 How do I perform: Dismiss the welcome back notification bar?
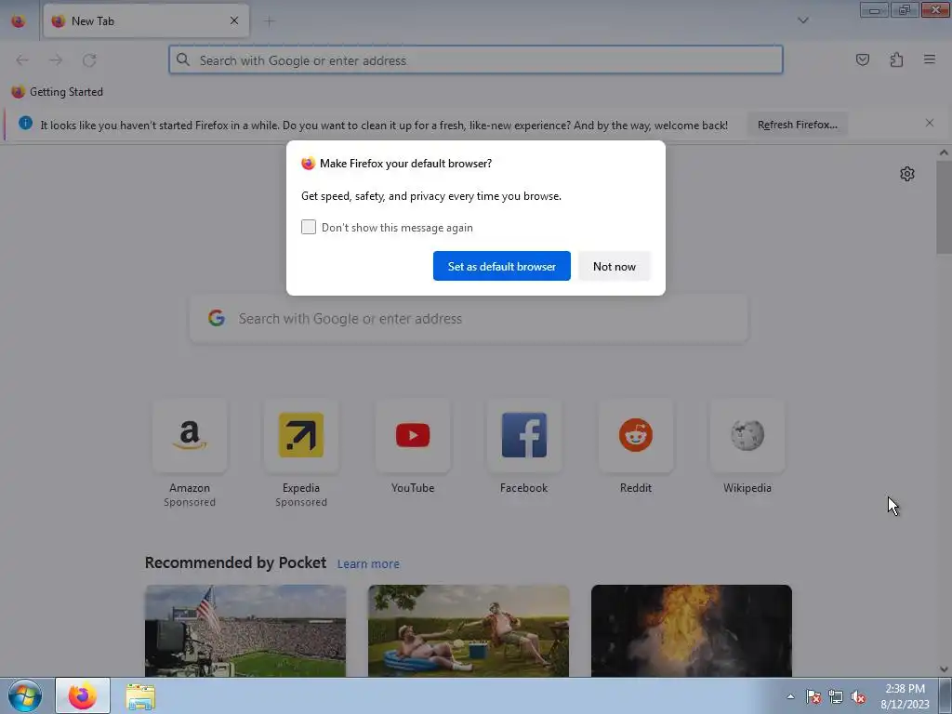930,124
